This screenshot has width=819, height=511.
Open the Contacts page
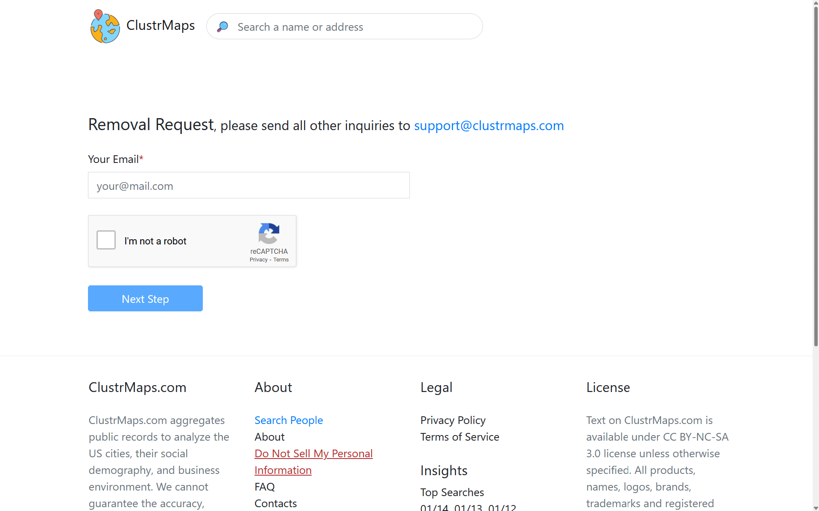pos(275,503)
